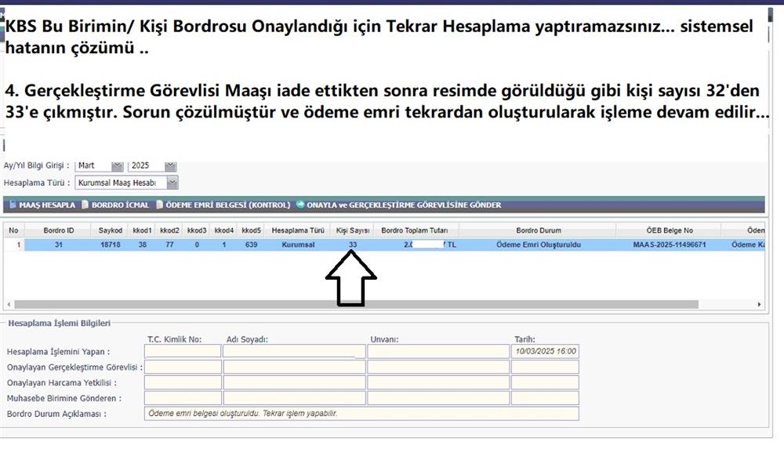
Task: Select ÖDEME EMRİ BELGESİ (KONTROL)
Action: [223, 204]
